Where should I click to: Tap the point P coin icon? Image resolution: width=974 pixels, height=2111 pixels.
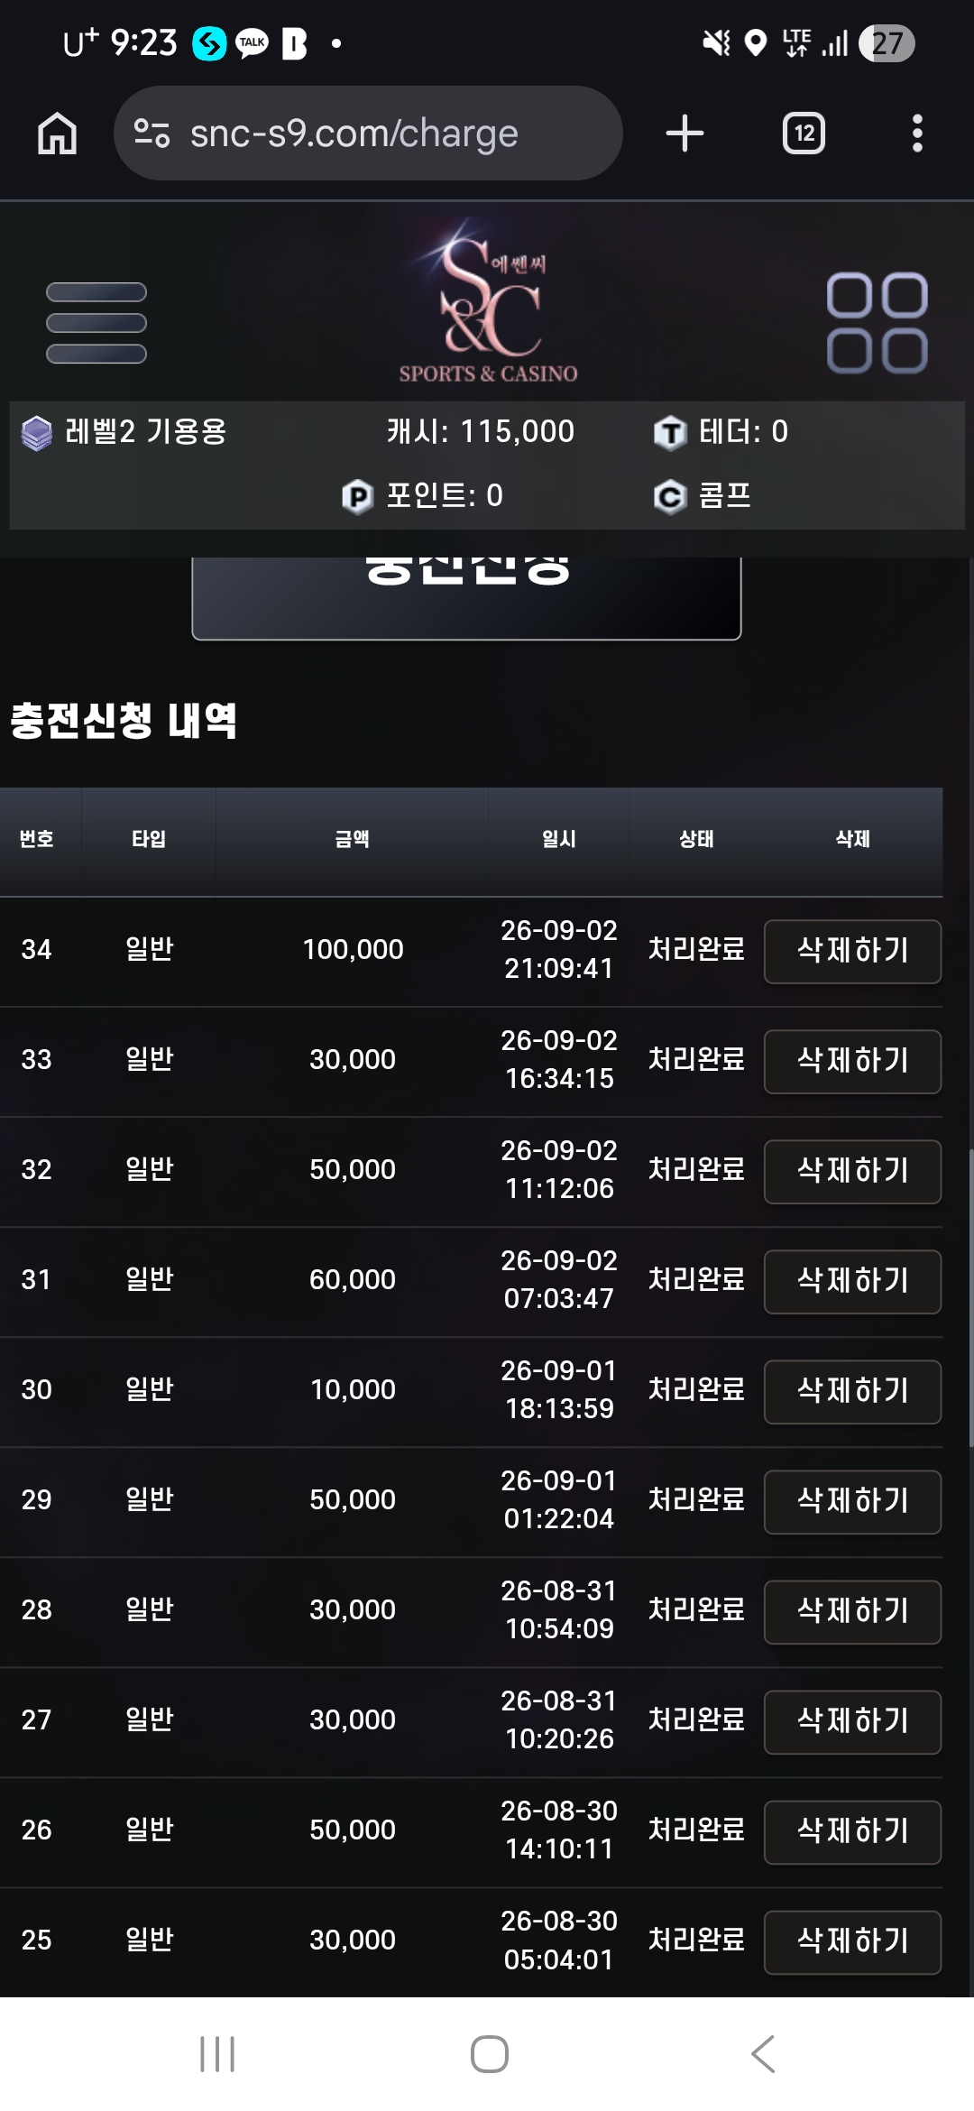(x=358, y=496)
